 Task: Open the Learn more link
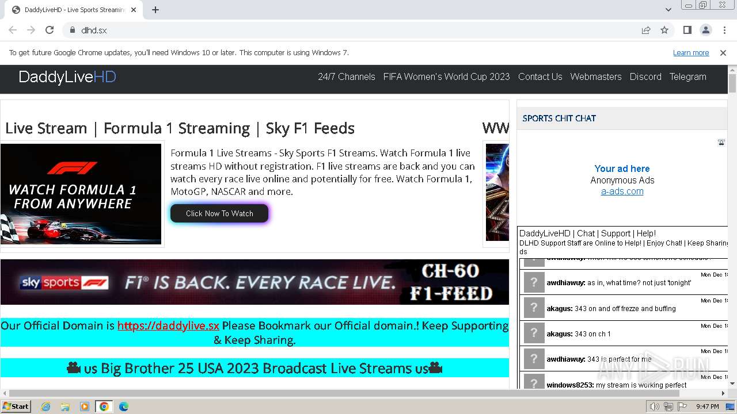[691, 52]
